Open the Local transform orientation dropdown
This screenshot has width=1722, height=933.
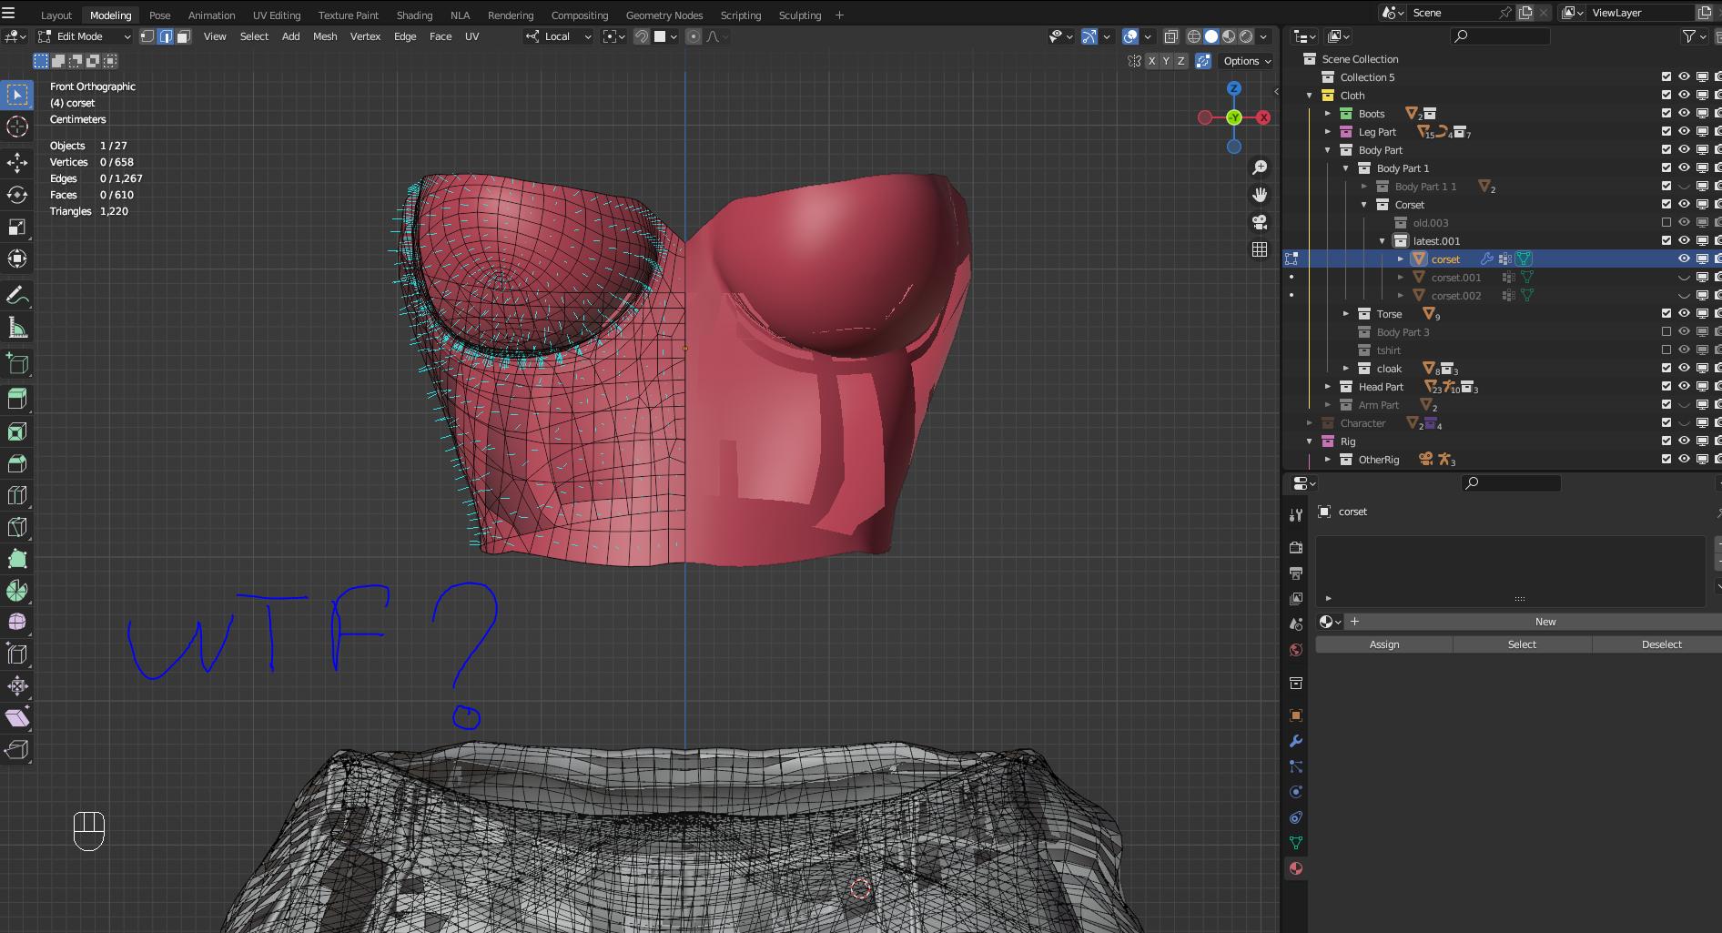[x=559, y=36]
